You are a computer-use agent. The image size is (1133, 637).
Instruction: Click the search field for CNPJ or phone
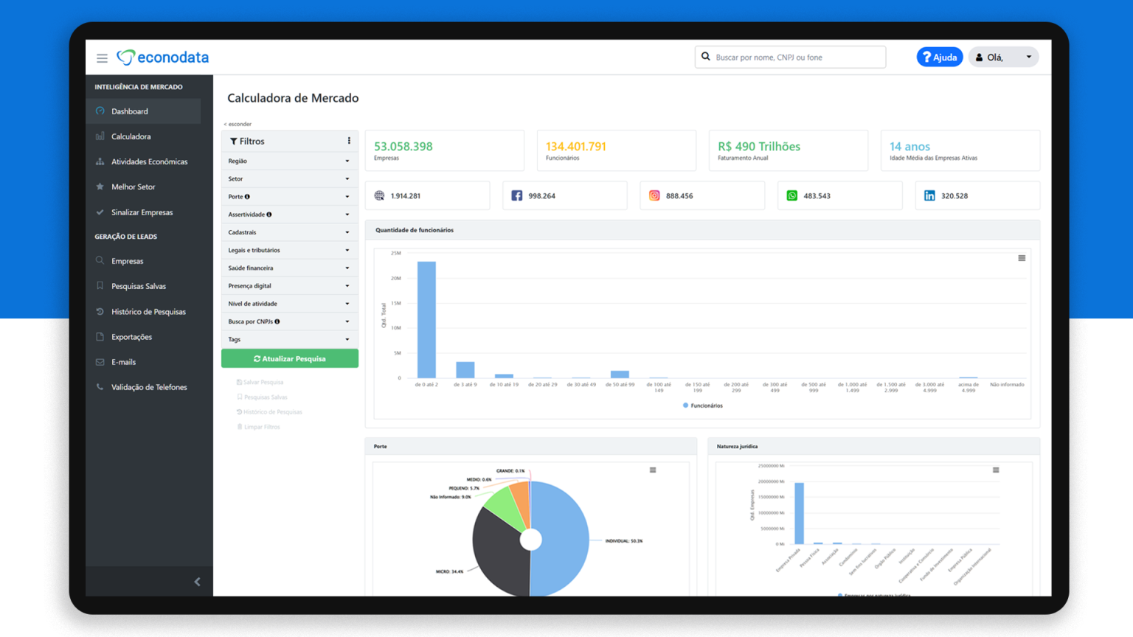click(789, 57)
